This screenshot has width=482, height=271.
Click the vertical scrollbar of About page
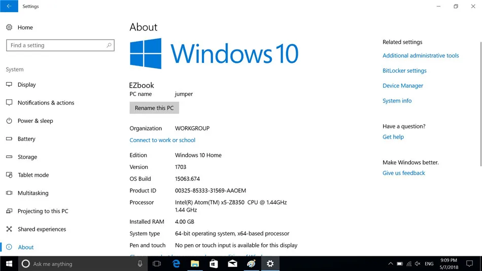tap(480, 105)
